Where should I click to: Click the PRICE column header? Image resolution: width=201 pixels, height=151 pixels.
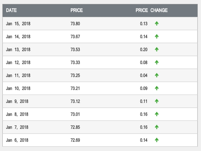click(76, 10)
